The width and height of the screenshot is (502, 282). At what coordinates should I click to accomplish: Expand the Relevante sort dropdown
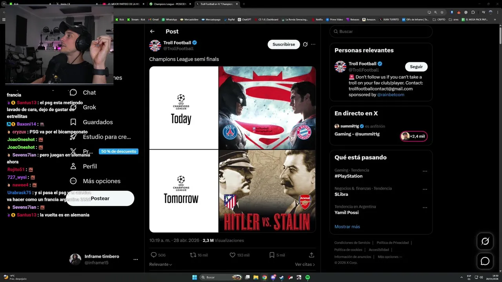(x=161, y=264)
